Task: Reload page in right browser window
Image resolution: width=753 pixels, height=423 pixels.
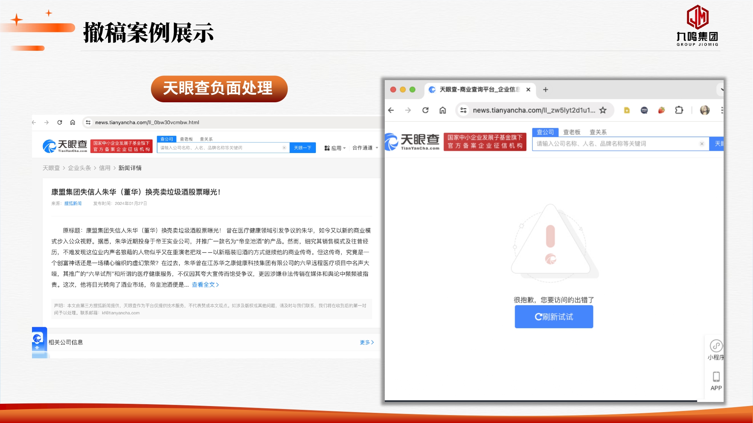Action: (425, 110)
